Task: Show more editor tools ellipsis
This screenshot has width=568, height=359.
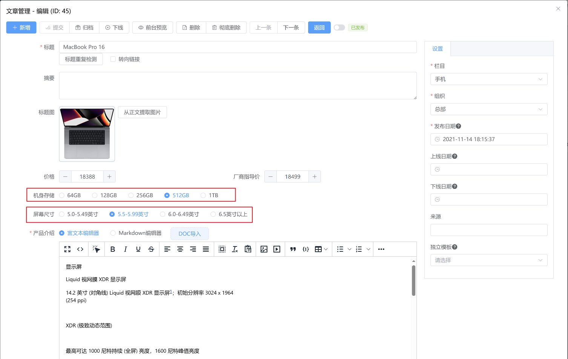Action: coord(381,249)
